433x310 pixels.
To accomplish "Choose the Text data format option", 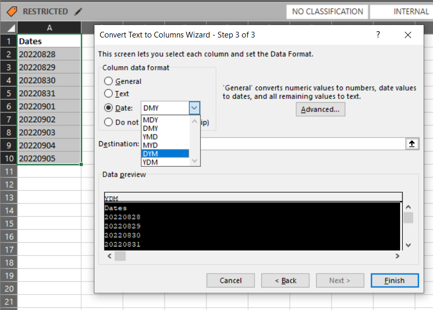I will click(x=109, y=93).
